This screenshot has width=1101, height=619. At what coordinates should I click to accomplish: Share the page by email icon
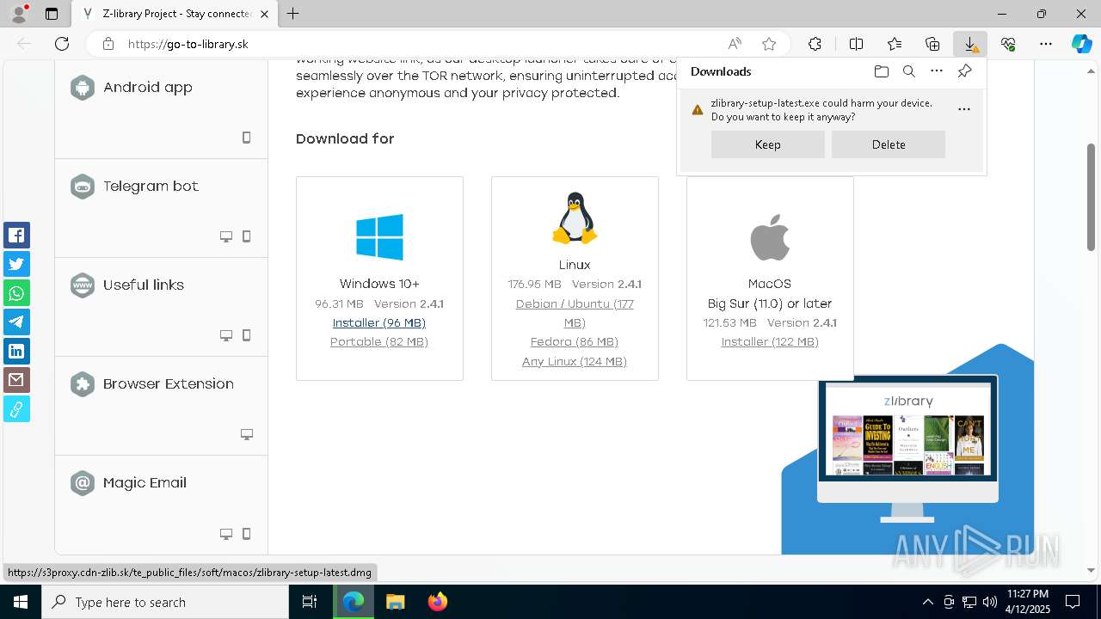click(x=16, y=380)
